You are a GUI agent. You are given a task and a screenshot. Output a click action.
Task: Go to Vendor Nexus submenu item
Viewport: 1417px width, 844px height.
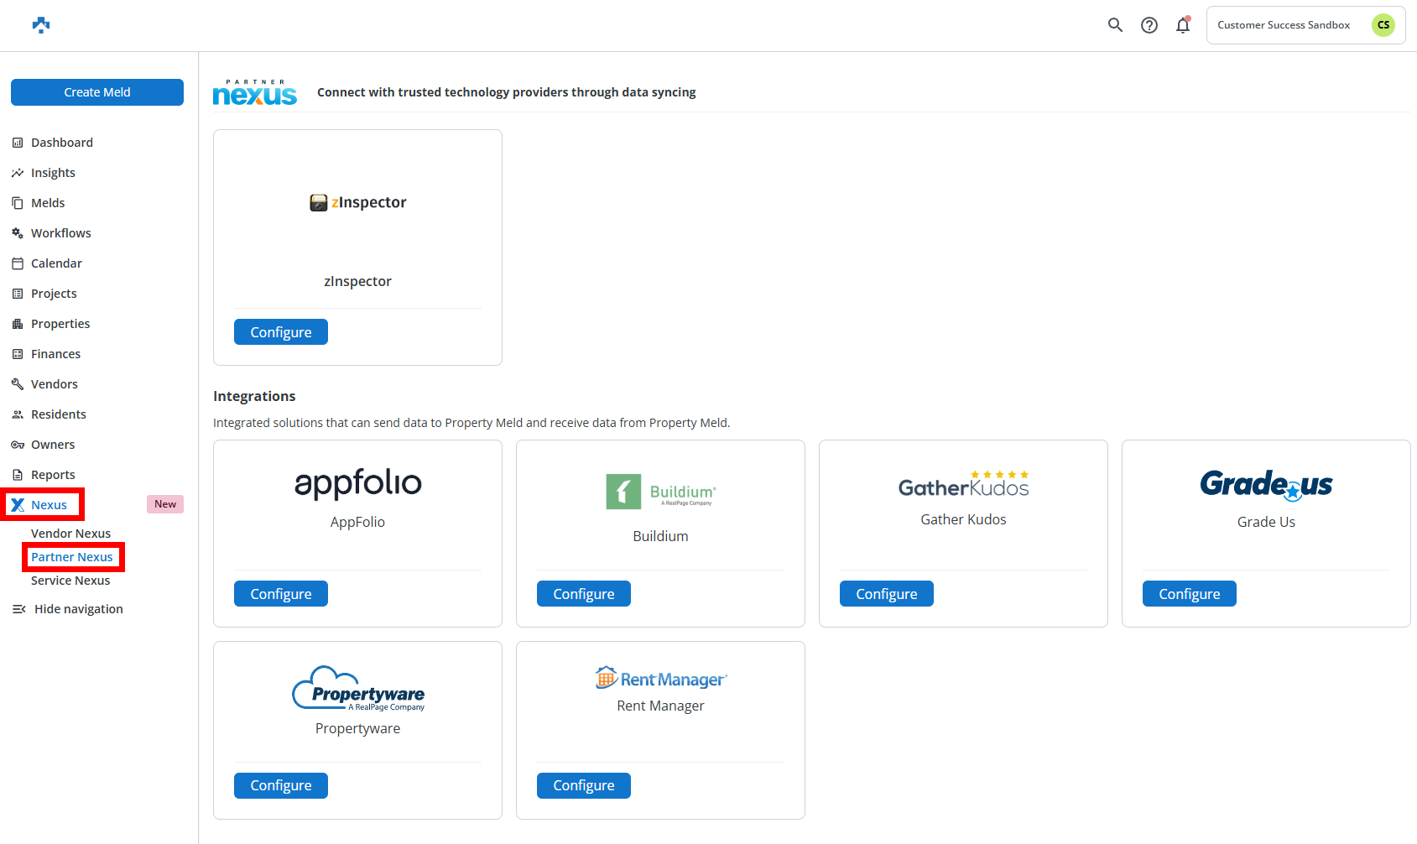[x=70, y=534]
